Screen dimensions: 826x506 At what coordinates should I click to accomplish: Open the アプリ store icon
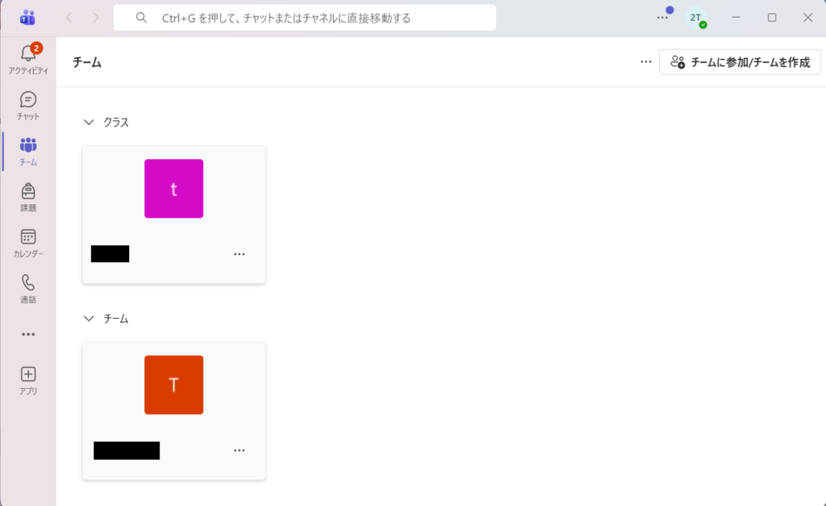pyautogui.click(x=28, y=378)
